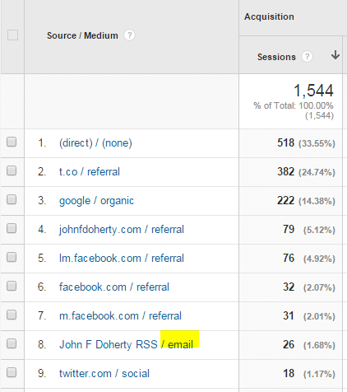
Task: Select the Source / Medium column header
Action: pyautogui.click(x=82, y=35)
